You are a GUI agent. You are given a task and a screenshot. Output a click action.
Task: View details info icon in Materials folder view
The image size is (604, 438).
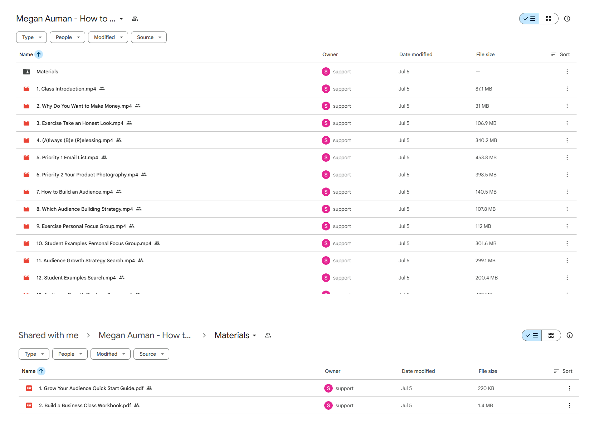pos(569,335)
